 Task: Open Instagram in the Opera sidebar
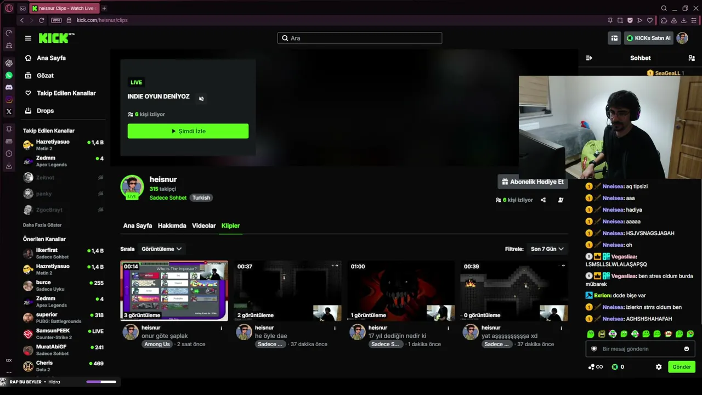[x=9, y=99]
